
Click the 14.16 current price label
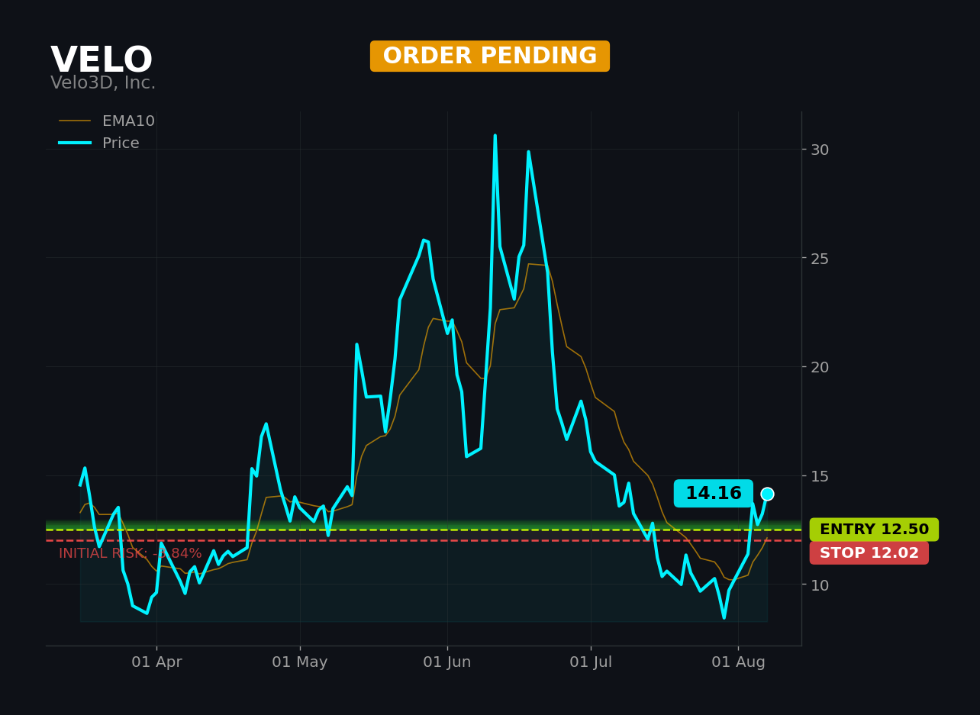click(714, 494)
